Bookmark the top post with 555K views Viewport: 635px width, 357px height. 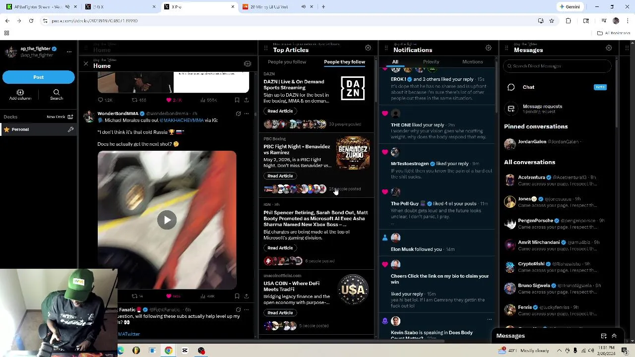237,100
